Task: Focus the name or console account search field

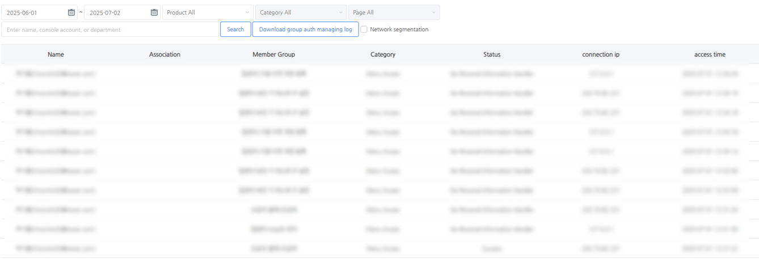Action: point(111,29)
